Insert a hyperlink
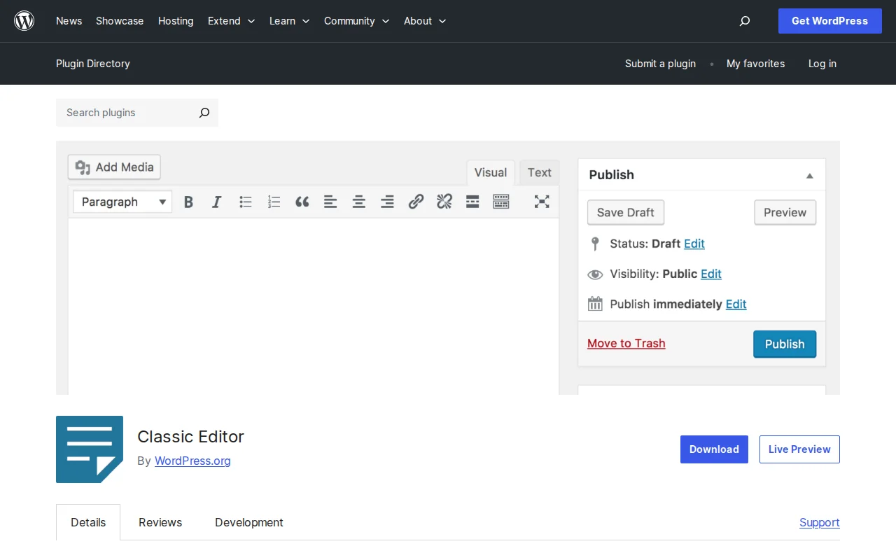Image resolution: width=896 pixels, height=560 pixels. point(416,202)
